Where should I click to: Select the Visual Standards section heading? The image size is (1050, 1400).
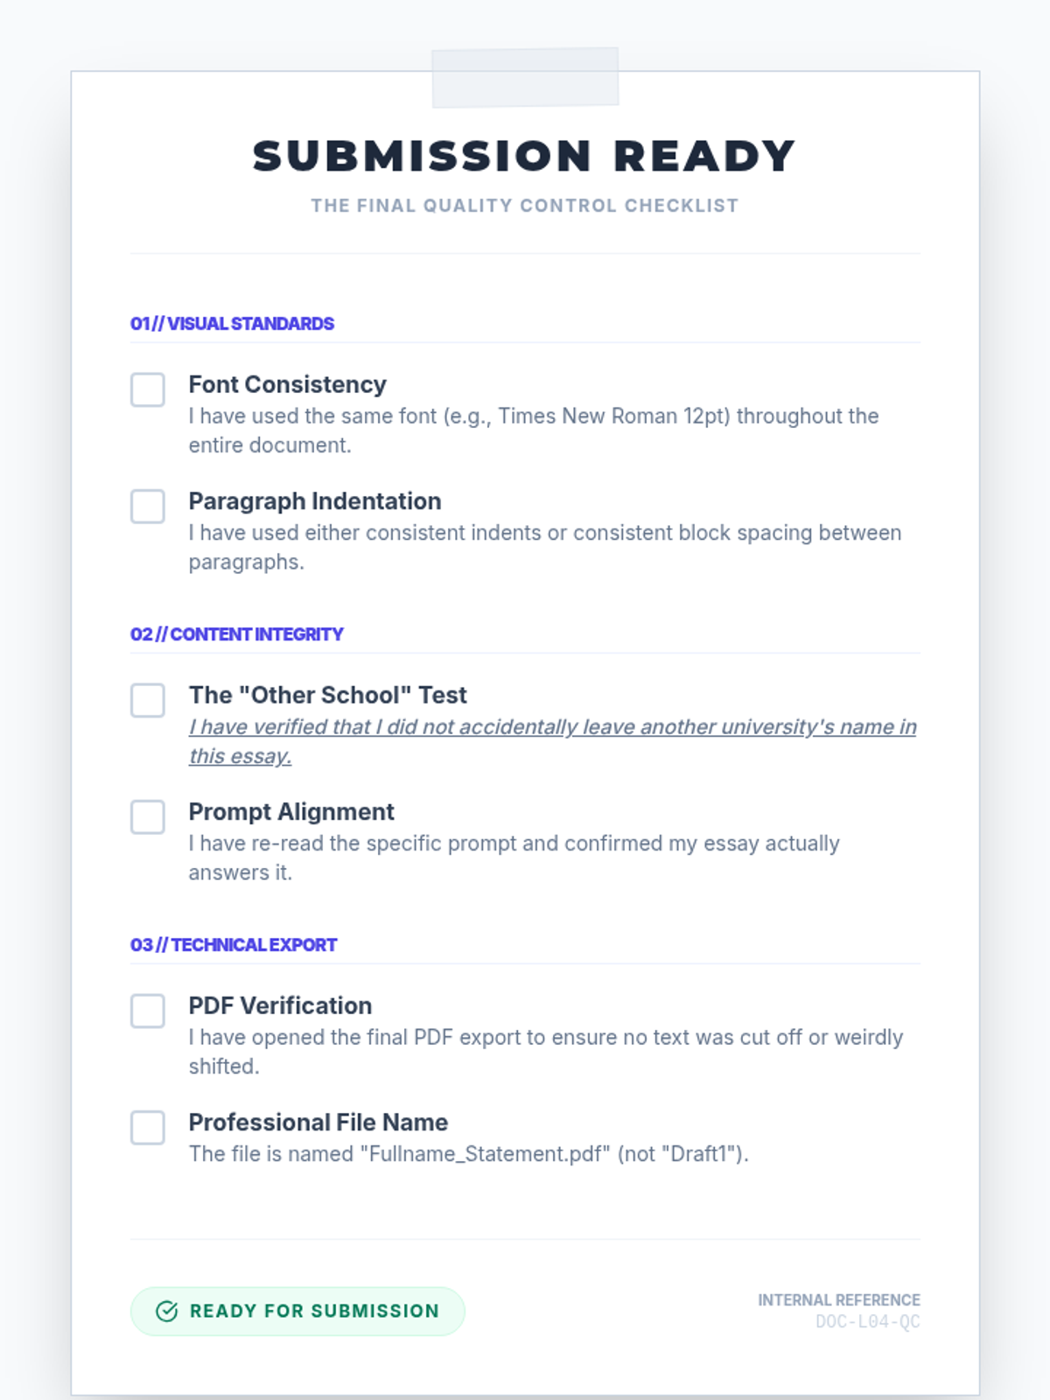coord(232,324)
